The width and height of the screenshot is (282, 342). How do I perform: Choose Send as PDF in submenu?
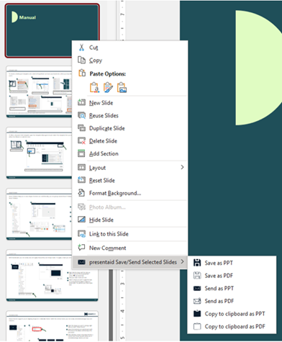tap(232, 301)
